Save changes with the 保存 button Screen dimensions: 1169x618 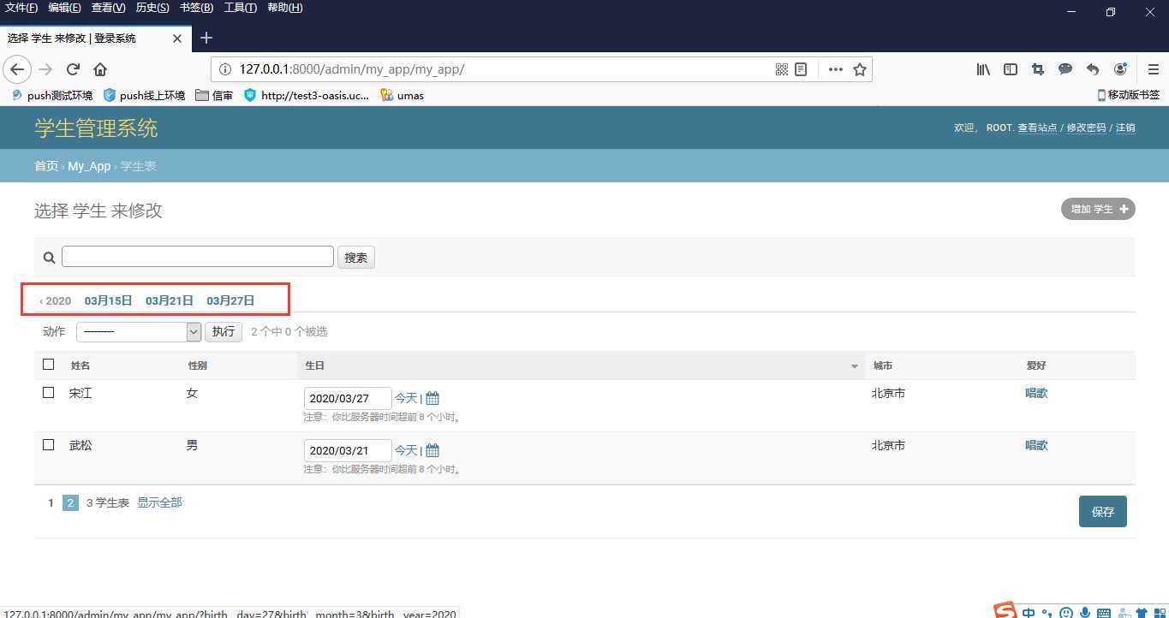click(1103, 512)
